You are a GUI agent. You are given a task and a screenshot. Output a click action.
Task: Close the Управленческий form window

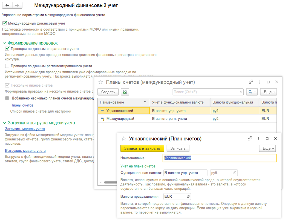(x=275, y=139)
